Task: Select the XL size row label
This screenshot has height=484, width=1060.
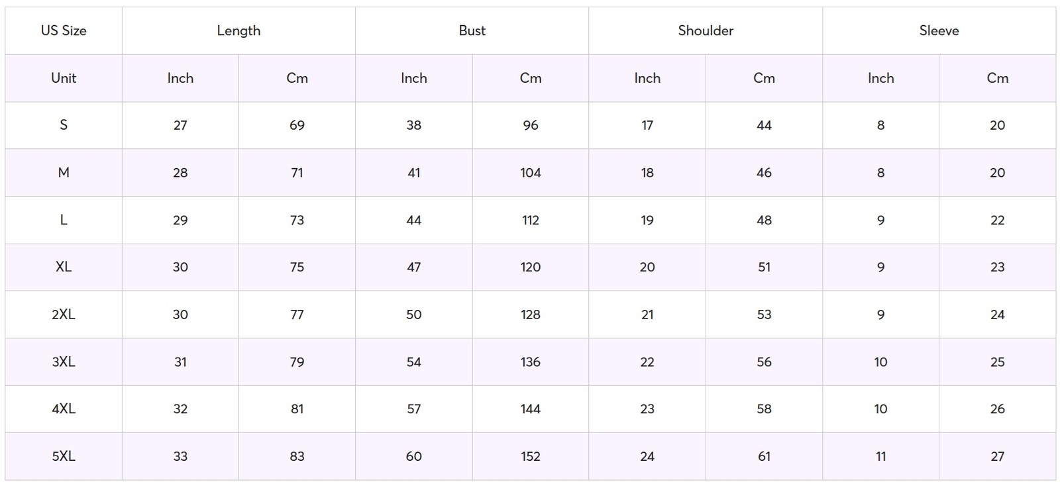Action: [64, 267]
